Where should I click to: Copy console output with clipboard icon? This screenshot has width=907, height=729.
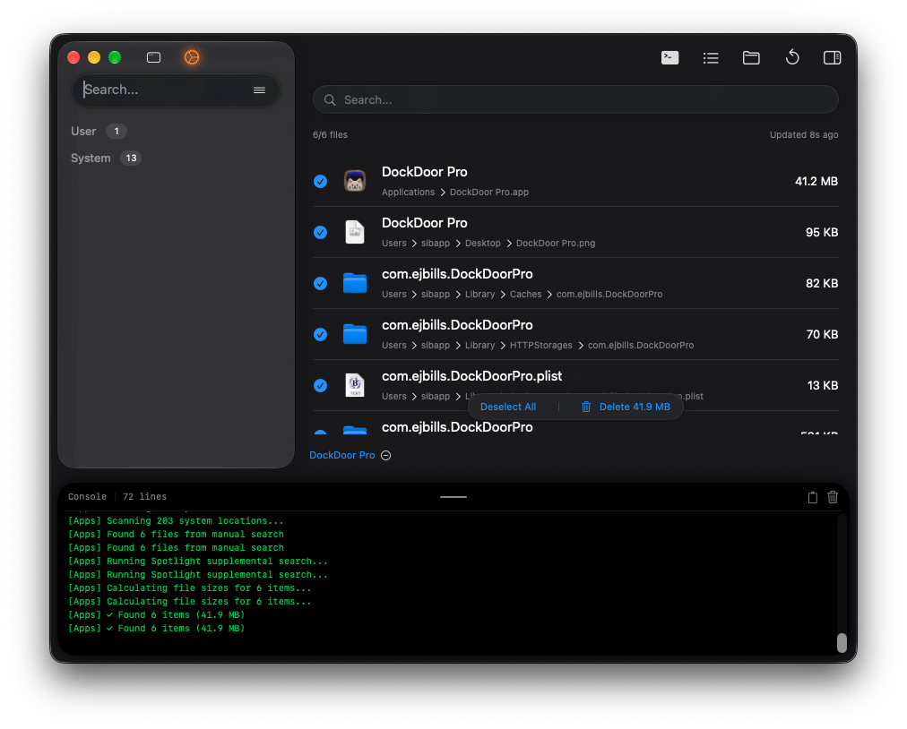[x=812, y=497]
